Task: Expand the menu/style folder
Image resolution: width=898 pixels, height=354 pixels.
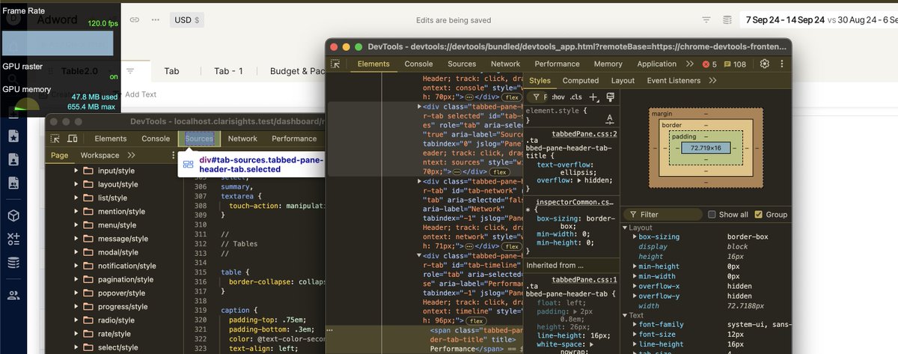Action: click(76, 225)
